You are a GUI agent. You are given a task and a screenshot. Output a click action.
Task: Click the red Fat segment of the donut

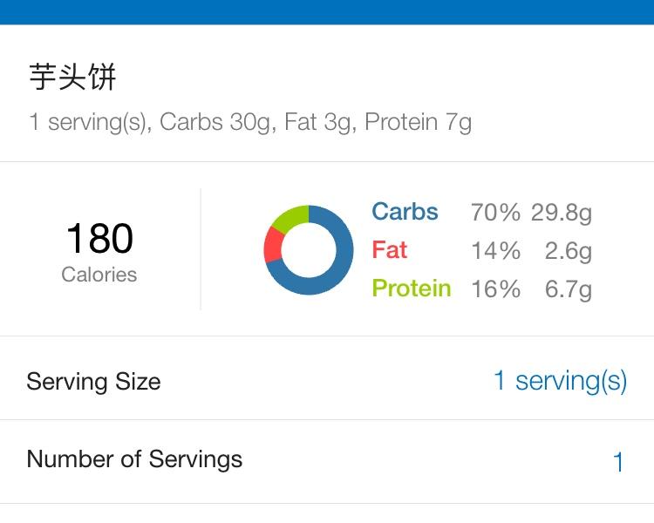[272, 248]
